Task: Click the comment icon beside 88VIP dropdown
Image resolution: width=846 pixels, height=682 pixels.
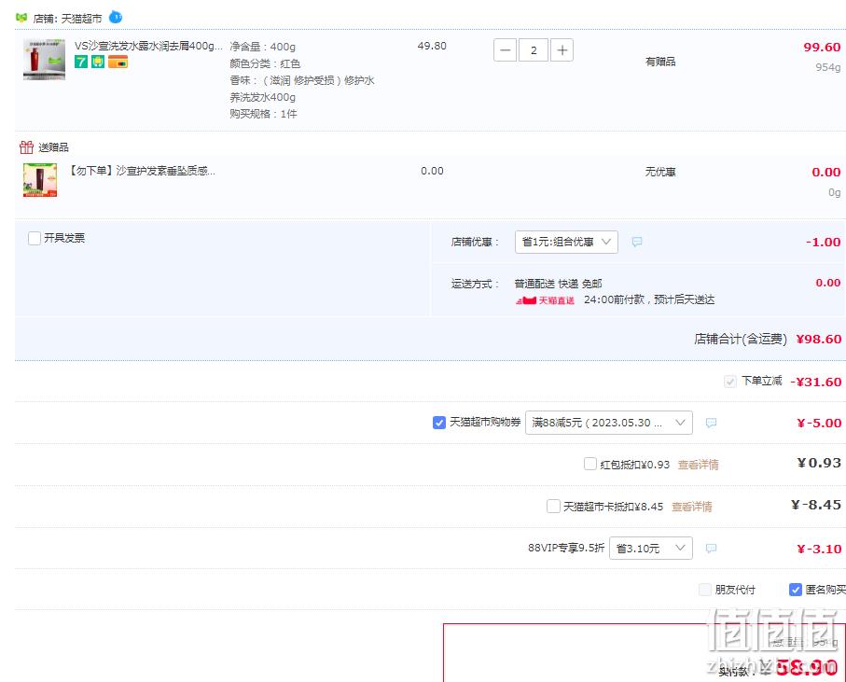Action: point(711,549)
